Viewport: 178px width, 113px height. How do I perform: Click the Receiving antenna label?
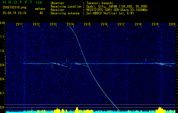[x=65, y=13]
